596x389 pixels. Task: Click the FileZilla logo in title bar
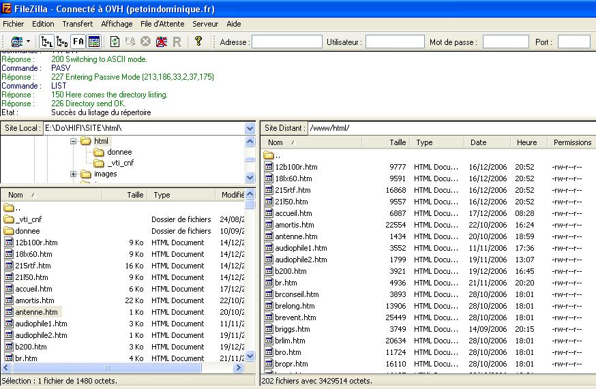click(6, 8)
